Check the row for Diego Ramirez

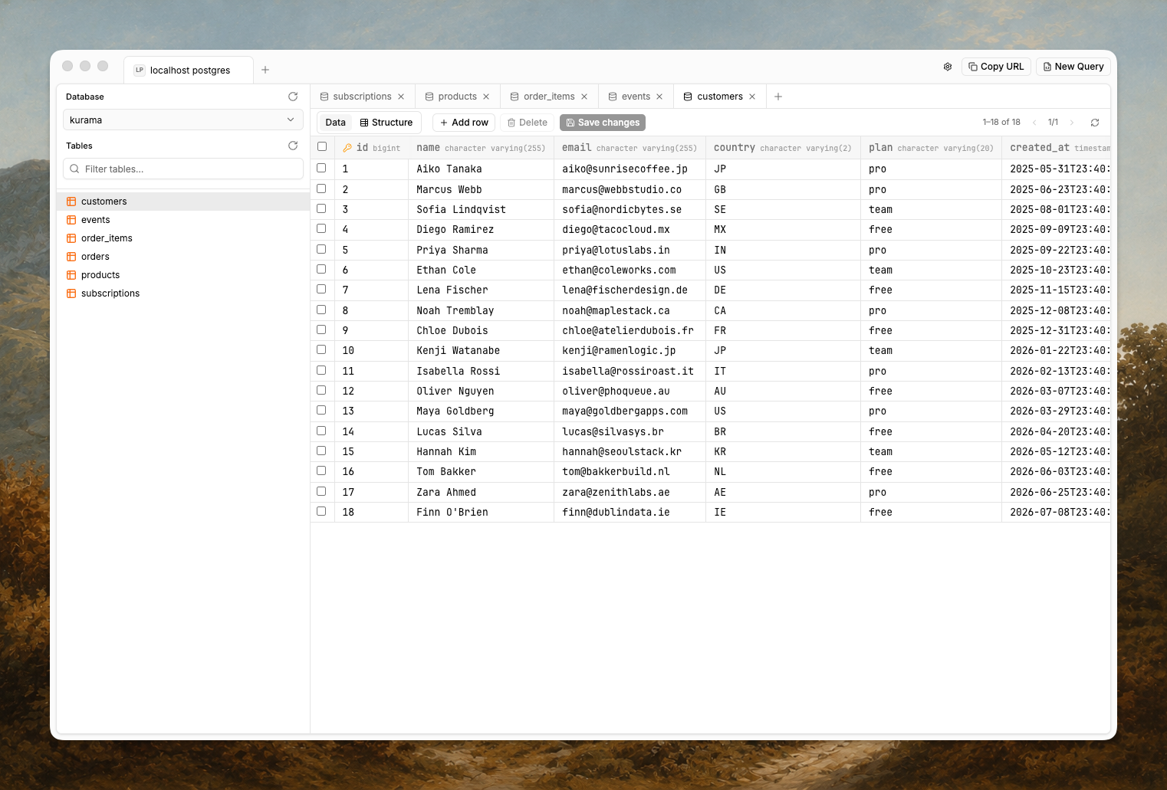[322, 228]
